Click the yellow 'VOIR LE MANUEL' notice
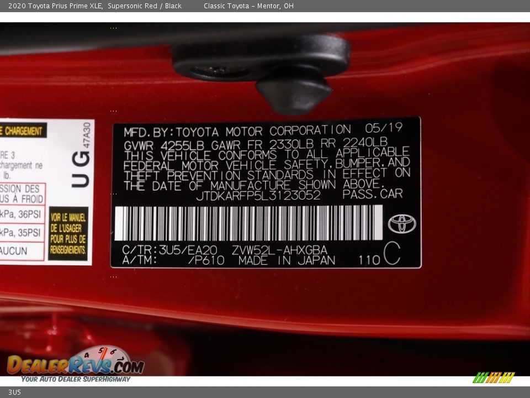530x398 pixels. (x=68, y=233)
